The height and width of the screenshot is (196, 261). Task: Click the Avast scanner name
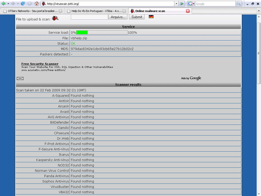click(64, 112)
